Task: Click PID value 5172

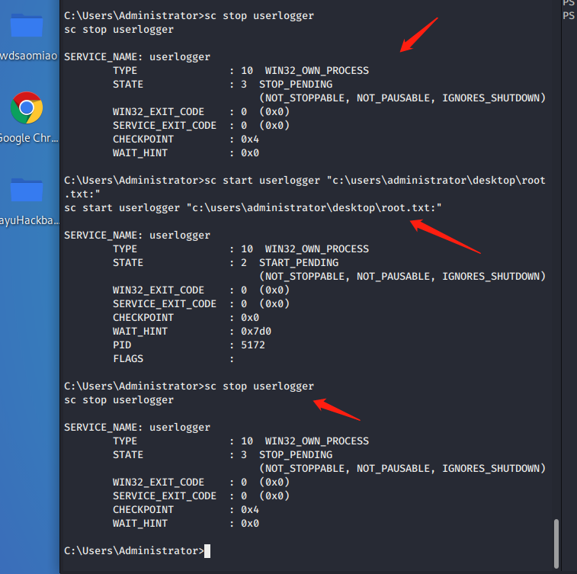Action: click(x=253, y=345)
